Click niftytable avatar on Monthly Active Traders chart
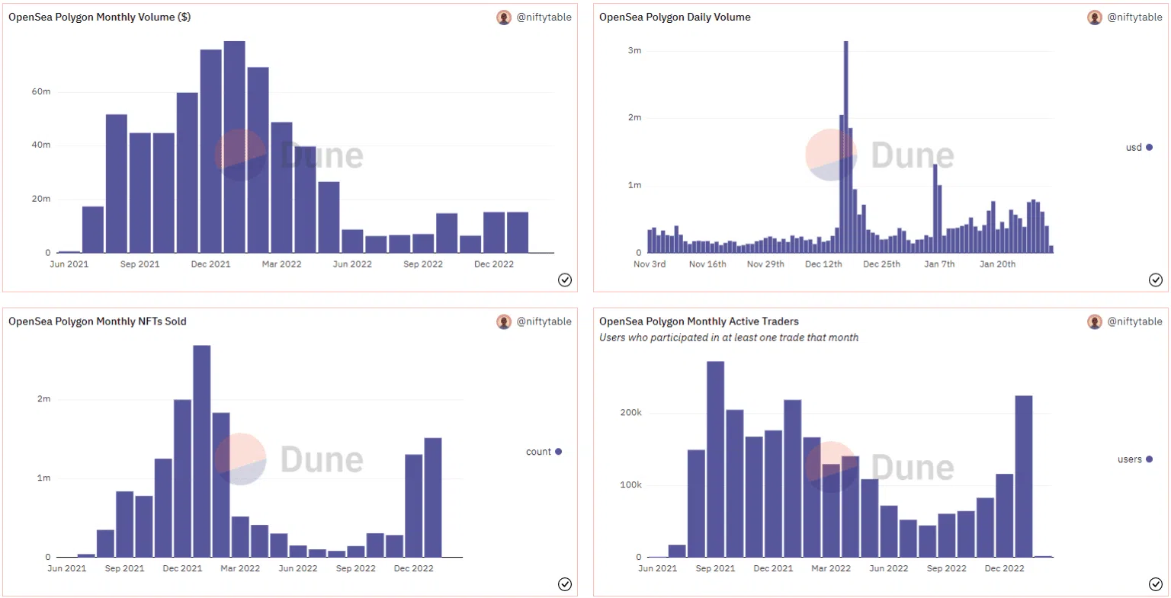The image size is (1171, 598). tap(1095, 321)
